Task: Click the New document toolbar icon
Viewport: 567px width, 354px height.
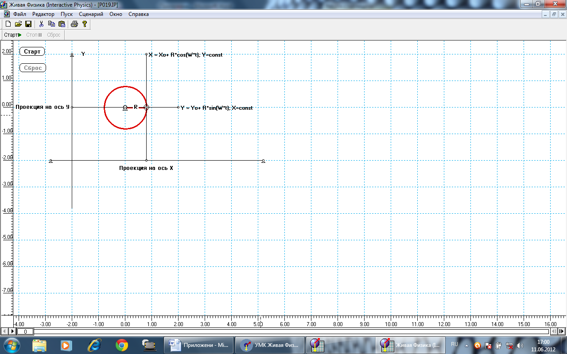Action: pyautogui.click(x=8, y=24)
